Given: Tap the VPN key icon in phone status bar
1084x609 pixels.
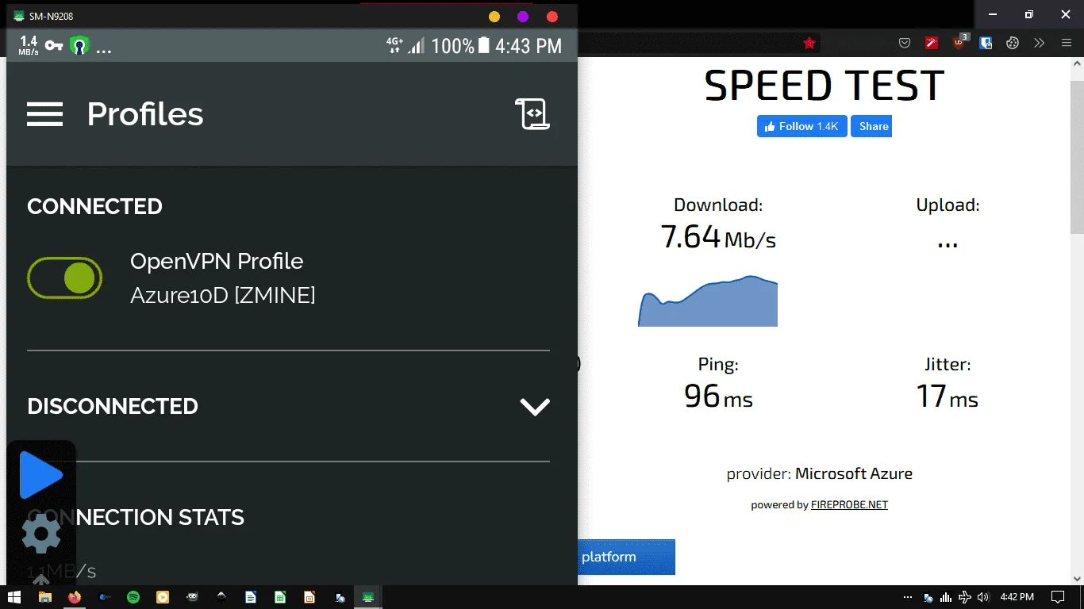Looking at the screenshot, I should click(x=54, y=46).
